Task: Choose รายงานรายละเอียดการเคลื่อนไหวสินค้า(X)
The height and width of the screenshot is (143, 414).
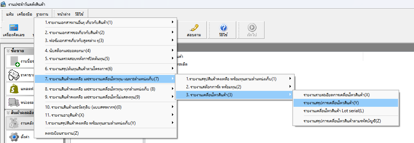Action: (346, 95)
